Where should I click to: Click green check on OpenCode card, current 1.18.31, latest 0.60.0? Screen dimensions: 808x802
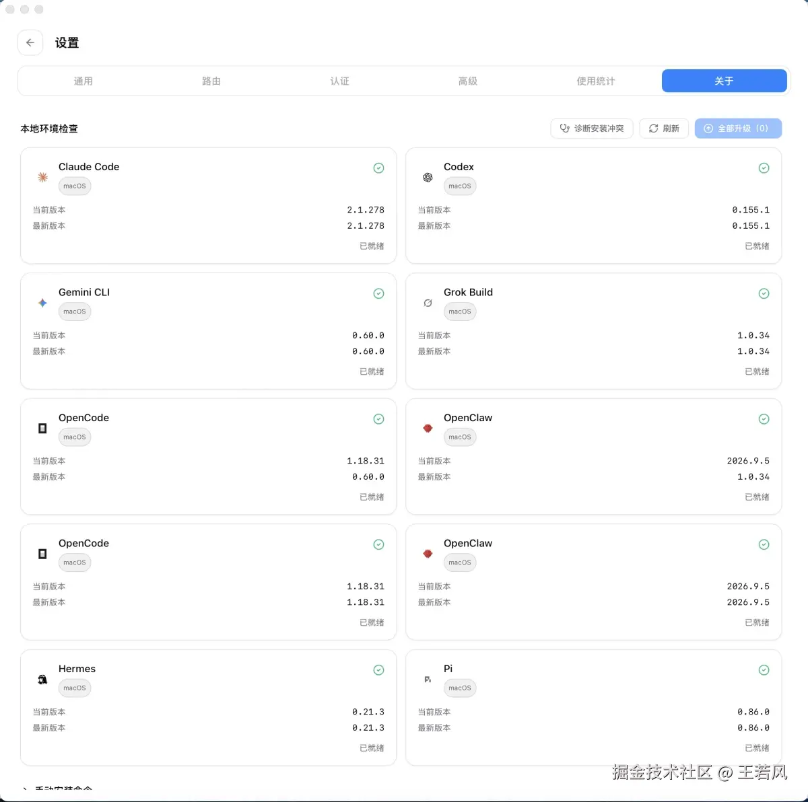[x=379, y=419]
